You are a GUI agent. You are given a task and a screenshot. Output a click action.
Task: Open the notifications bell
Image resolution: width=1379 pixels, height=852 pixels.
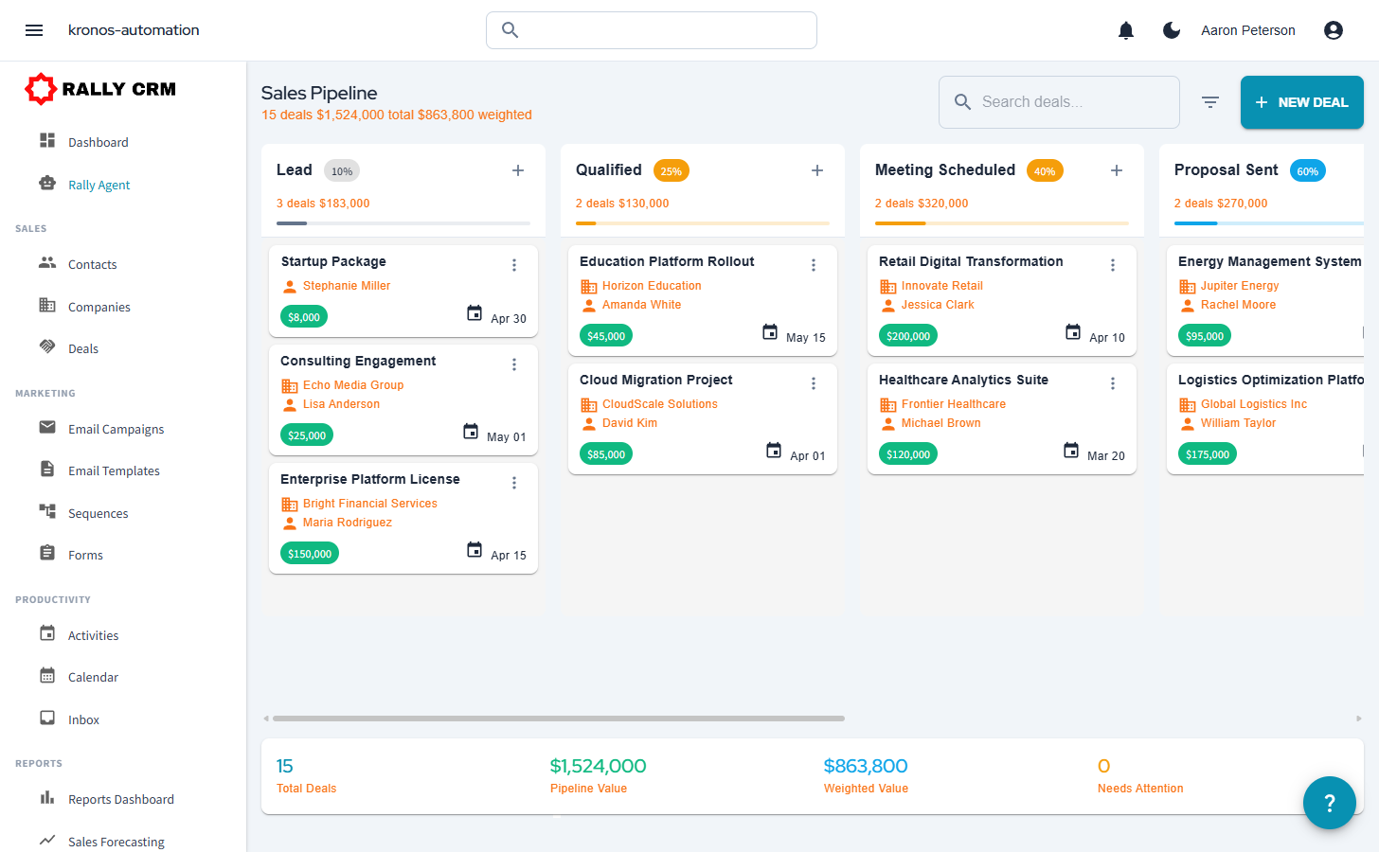point(1125,29)
